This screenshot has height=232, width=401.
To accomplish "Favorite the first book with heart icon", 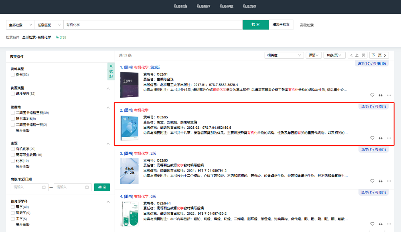I will [x=372, y=95].
